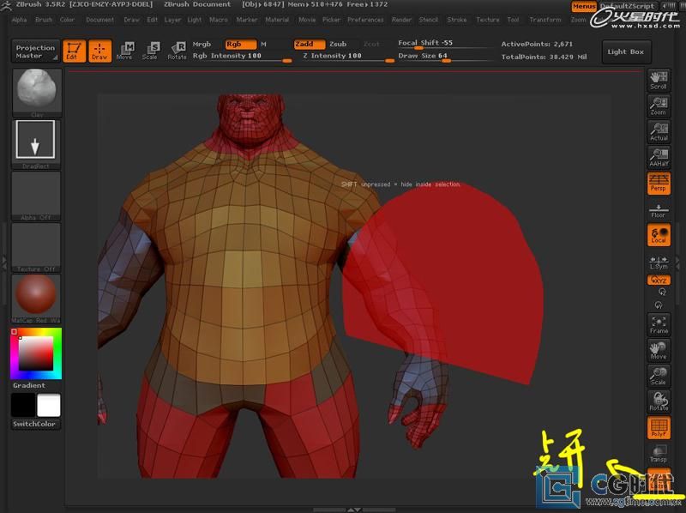
Task: Adjust the Focal Shift slider
Action: pos(444,44)
